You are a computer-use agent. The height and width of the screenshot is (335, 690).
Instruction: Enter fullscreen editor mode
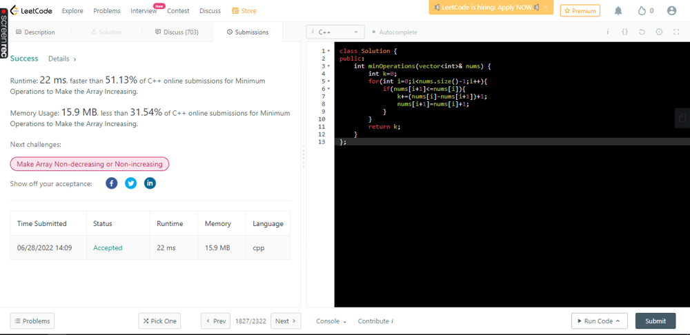click(676, 32)
